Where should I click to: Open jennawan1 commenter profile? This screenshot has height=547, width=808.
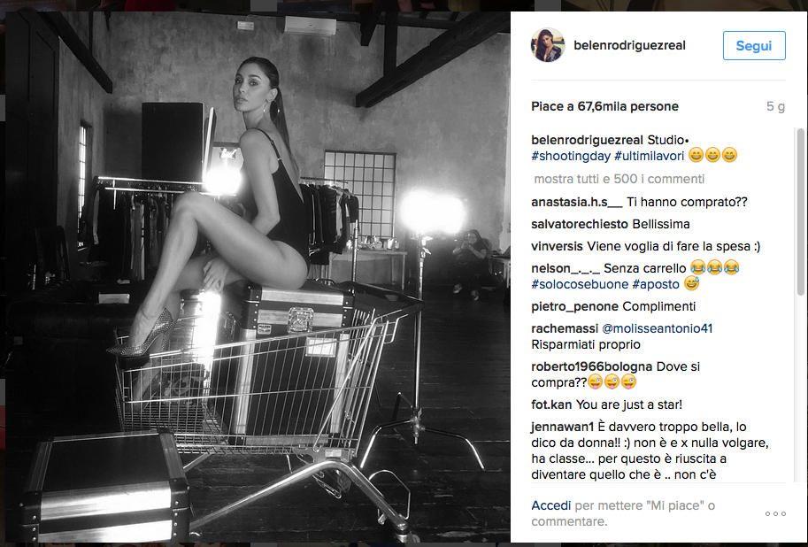[563, 427]
